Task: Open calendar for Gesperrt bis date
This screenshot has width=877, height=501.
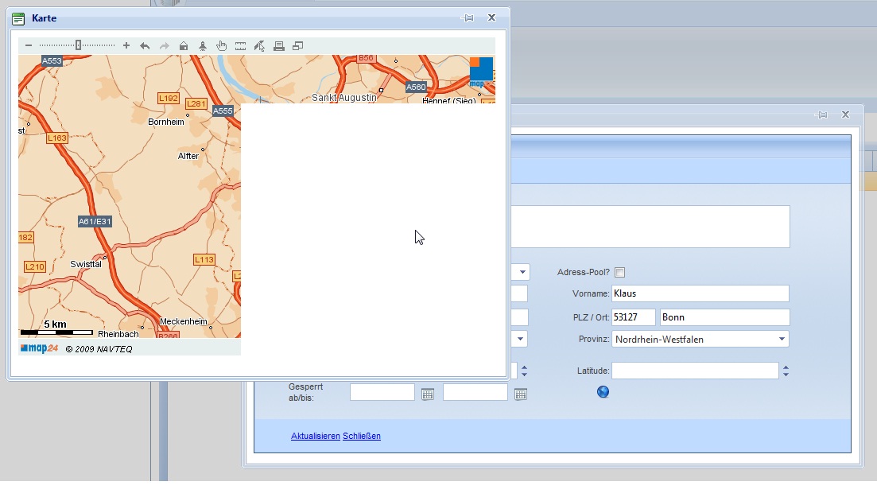Action: [x=521, y=394]
